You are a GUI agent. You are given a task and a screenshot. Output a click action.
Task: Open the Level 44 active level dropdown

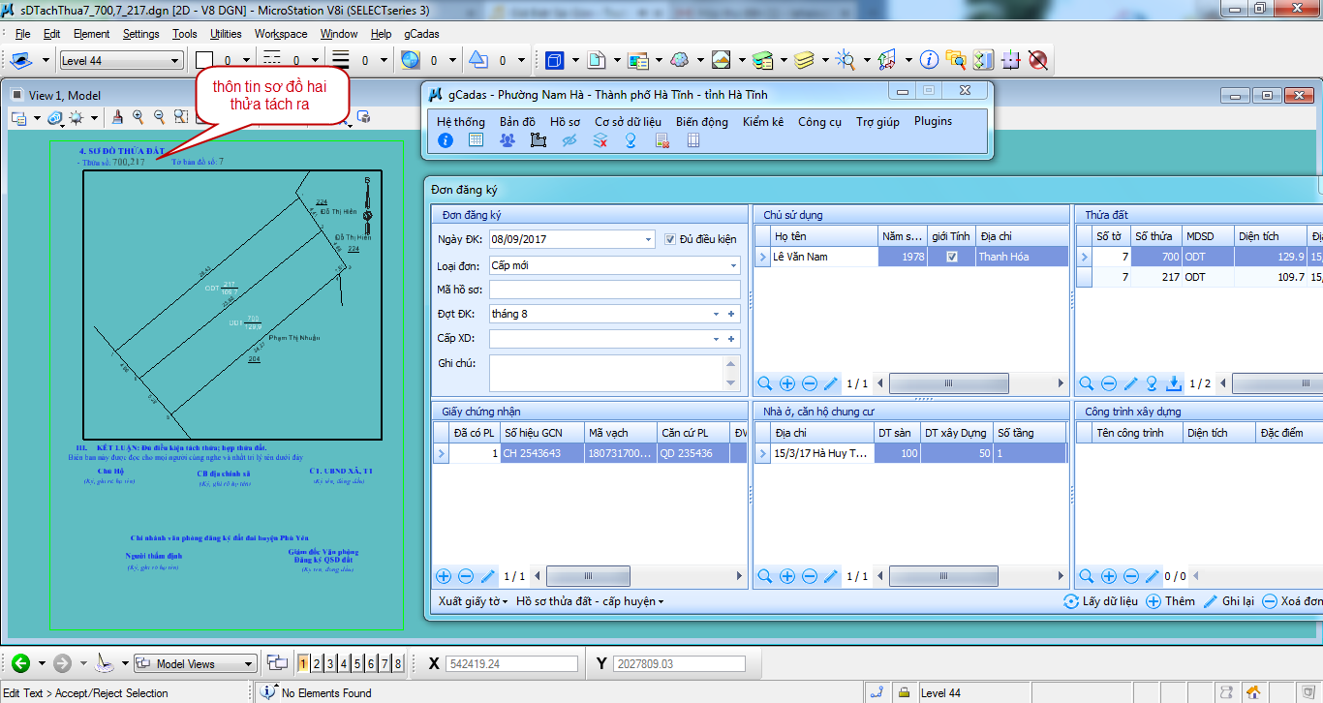pos(174,61)
